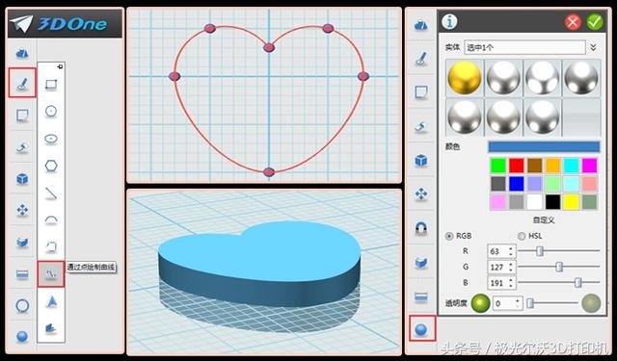
Task: Expand the entity selection list chevron
Action: 593,47
